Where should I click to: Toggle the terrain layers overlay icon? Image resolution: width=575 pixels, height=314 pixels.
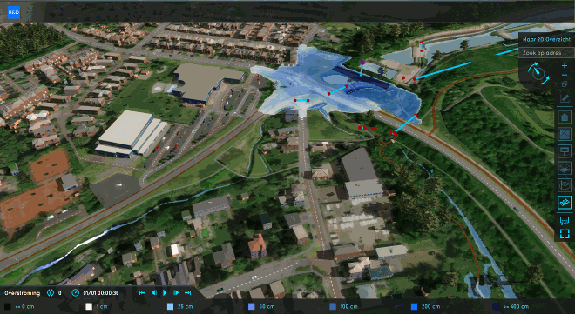(x=565, y=169)
